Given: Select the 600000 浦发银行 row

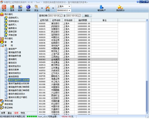Looking at the screenshot, I should click(78, 24).
